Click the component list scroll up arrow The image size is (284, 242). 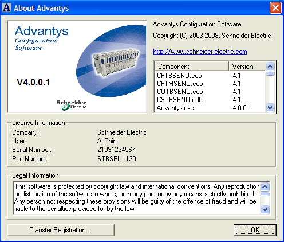(270, 67)
